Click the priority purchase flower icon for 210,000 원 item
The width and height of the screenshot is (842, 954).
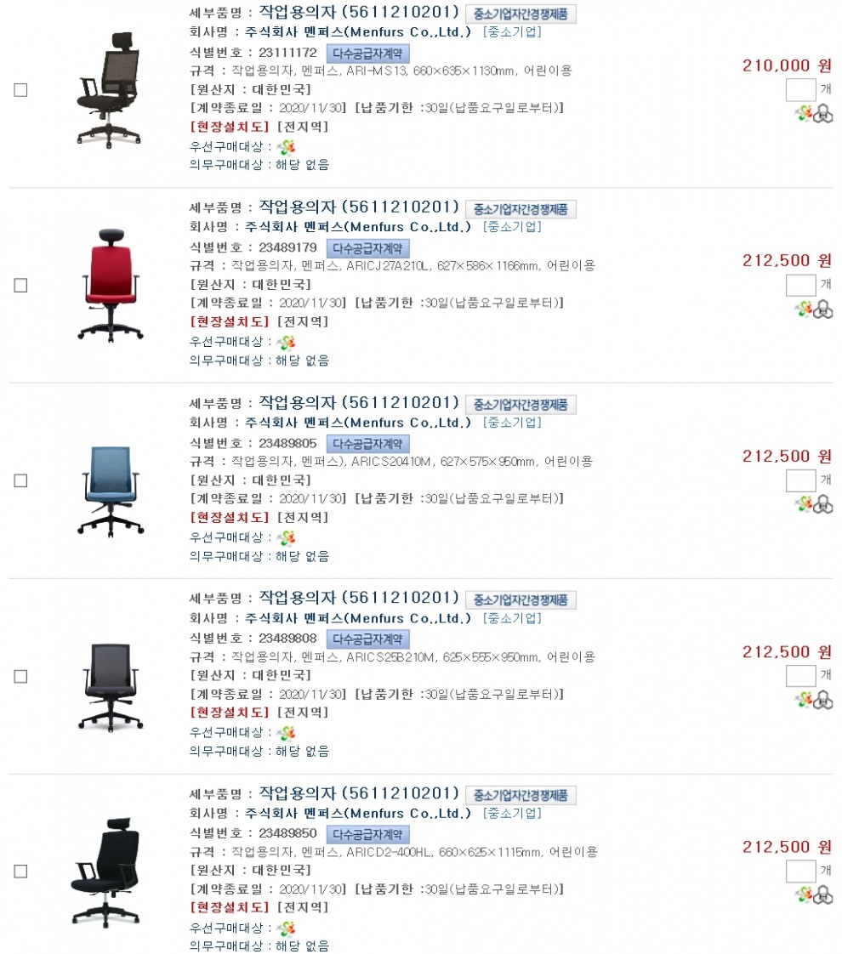click(804, 113)
